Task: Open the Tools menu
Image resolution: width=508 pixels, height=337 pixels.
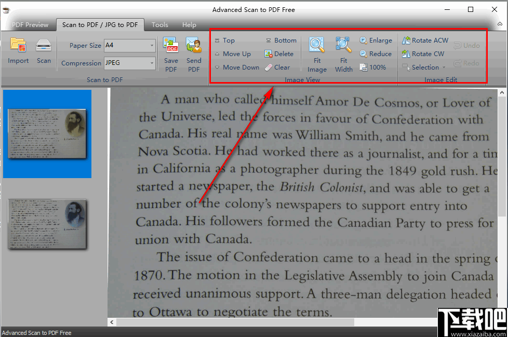Action: coord(159,24)
